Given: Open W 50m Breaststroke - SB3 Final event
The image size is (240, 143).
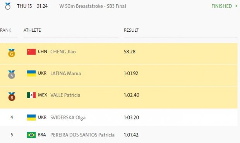Looking at the screenshot, I should pyautogui.click(x=93, y=6).
